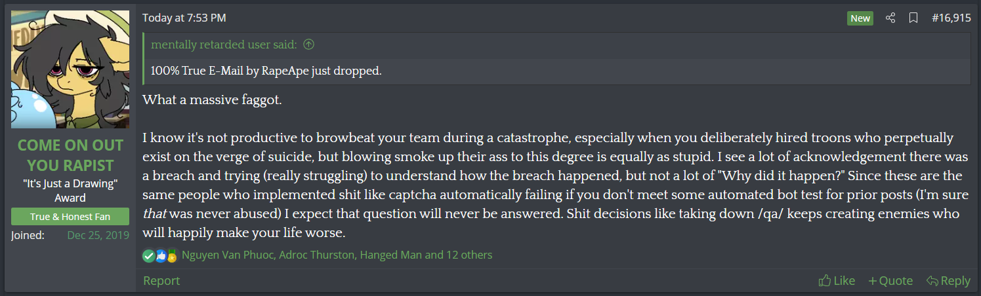Open the poster's avatar image
The image size is (981, 296).
click(70, 69)
